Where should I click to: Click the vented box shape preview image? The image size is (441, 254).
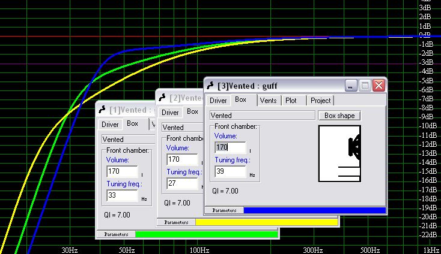(x=339, y=153)
